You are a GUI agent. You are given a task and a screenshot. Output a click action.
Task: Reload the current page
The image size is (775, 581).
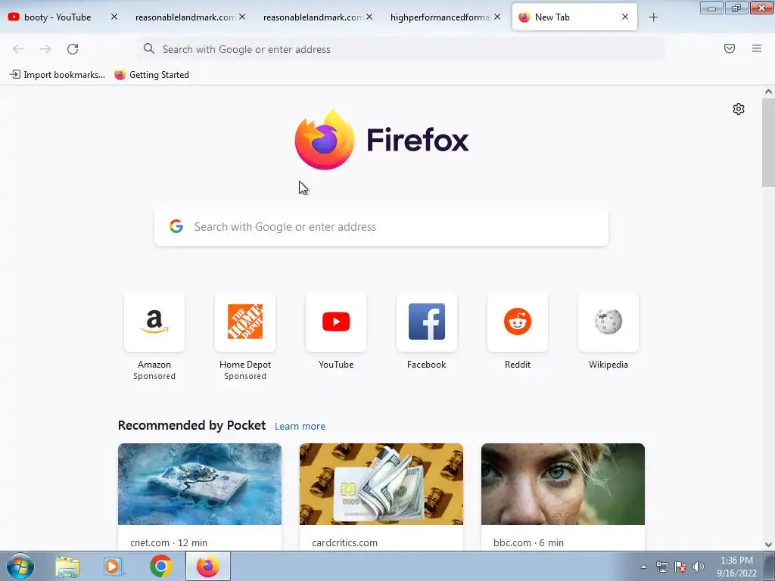[73, 49]
